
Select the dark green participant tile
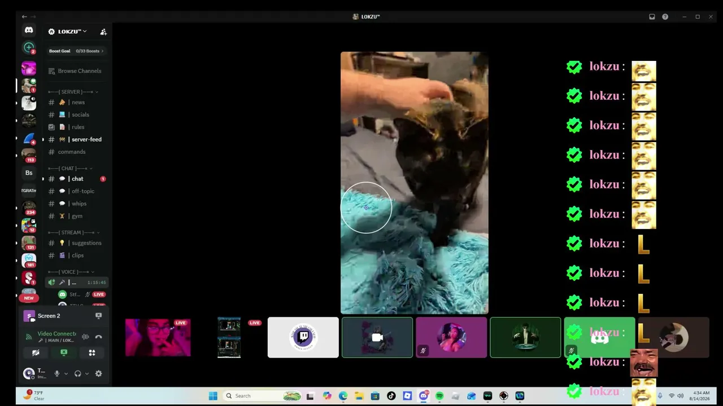pyautogui.click(x=525, y=337)
